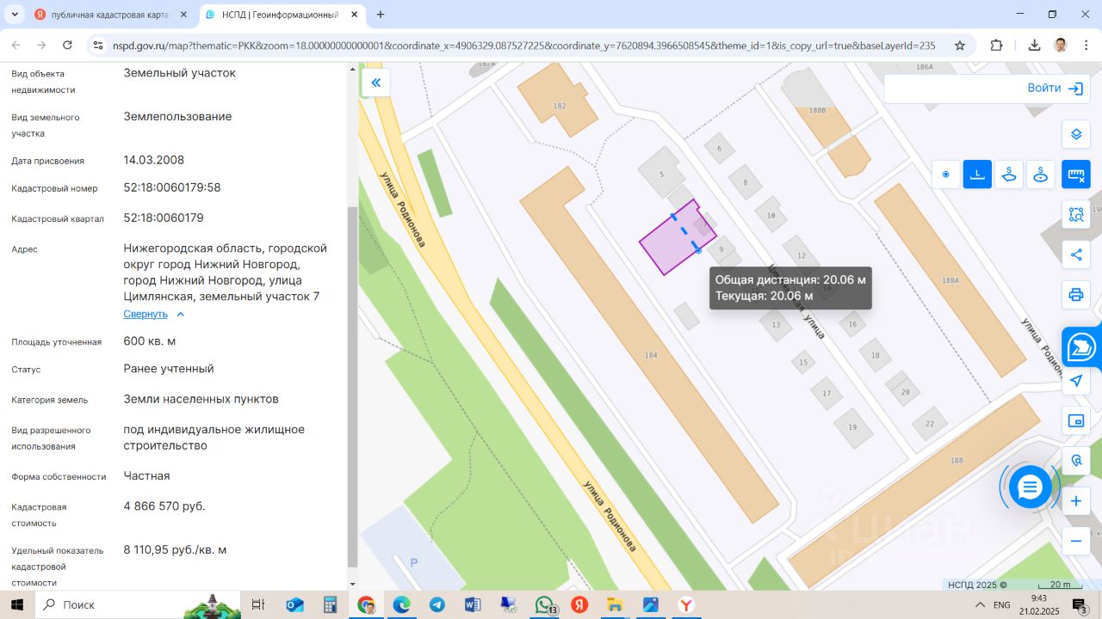The image size is (1102, 619).
Task: Open the chat assistant bubble
Action: (x=1030, y=487)
